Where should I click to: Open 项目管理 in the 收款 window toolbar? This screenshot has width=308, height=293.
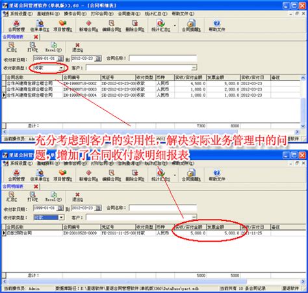pyautogui.click(x=63, y=25)
